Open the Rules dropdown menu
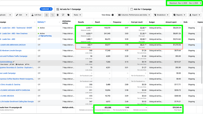203x114 pixels. pyautogui.click(x=78, y=15)
